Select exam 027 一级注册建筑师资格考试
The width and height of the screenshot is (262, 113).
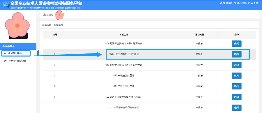(x=237, y=108)
